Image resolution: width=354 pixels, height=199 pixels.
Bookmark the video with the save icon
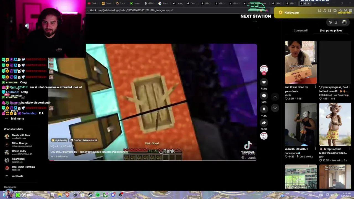click(x=264, y=109)
